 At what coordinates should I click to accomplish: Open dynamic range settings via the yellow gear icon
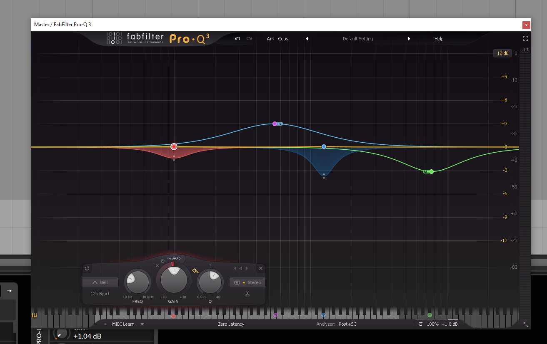[195, 271]
